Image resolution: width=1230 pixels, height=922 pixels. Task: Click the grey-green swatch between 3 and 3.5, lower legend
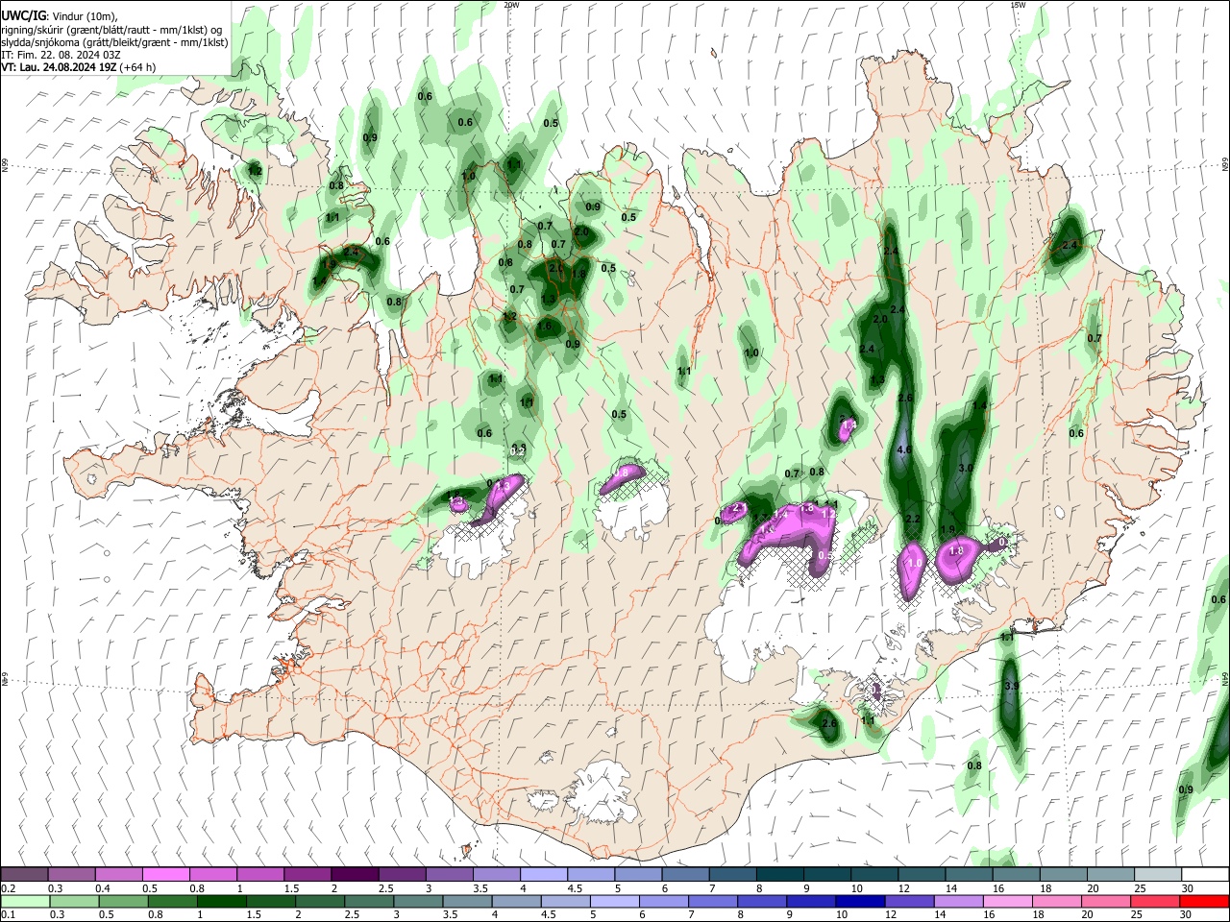pos(418,901)
